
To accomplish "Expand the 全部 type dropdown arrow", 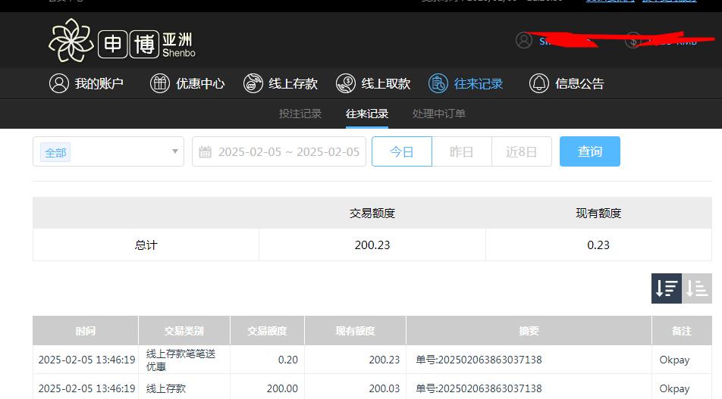I will [175, 151].
